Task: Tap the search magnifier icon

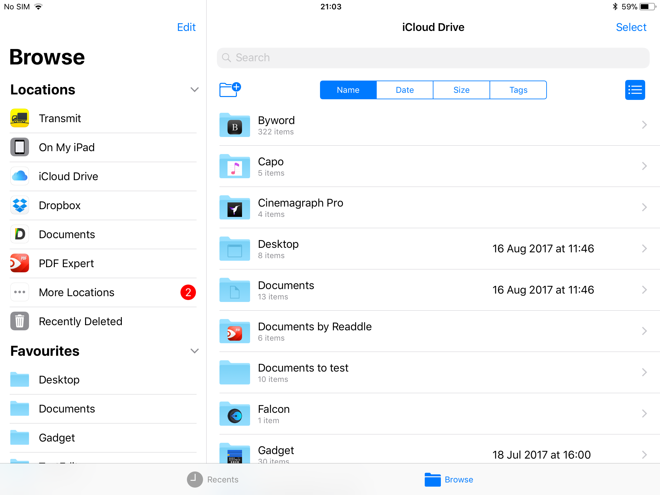Action: (227, 58)
